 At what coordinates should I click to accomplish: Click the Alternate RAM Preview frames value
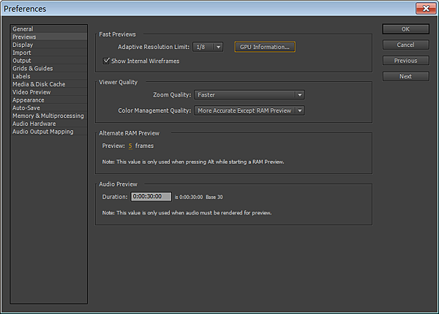(130, 146)
